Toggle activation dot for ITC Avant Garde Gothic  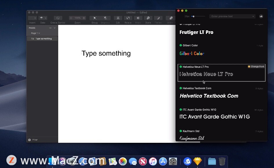point(181,109)
